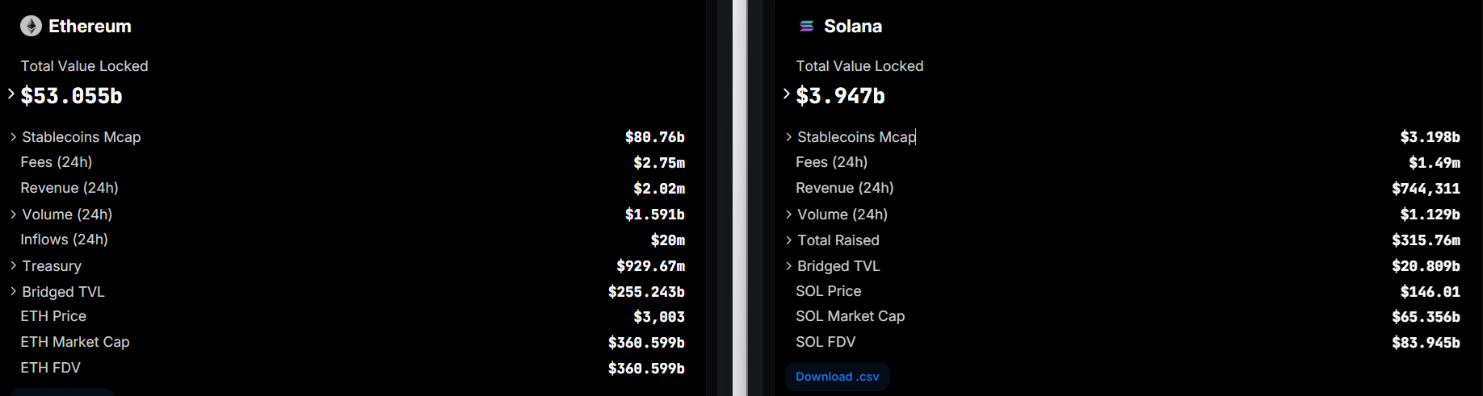Click the Solana chain title

[x=852, y=27]
